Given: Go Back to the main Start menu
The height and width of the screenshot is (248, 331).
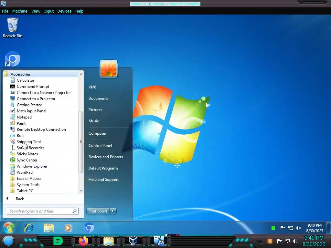Looking at the screenshot, I should coord(20,199).
